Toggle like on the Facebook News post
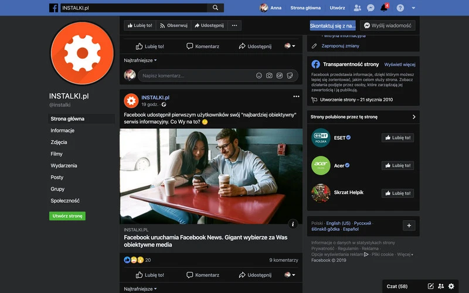Viewport: 469px width, 293px height. point(150,274)
